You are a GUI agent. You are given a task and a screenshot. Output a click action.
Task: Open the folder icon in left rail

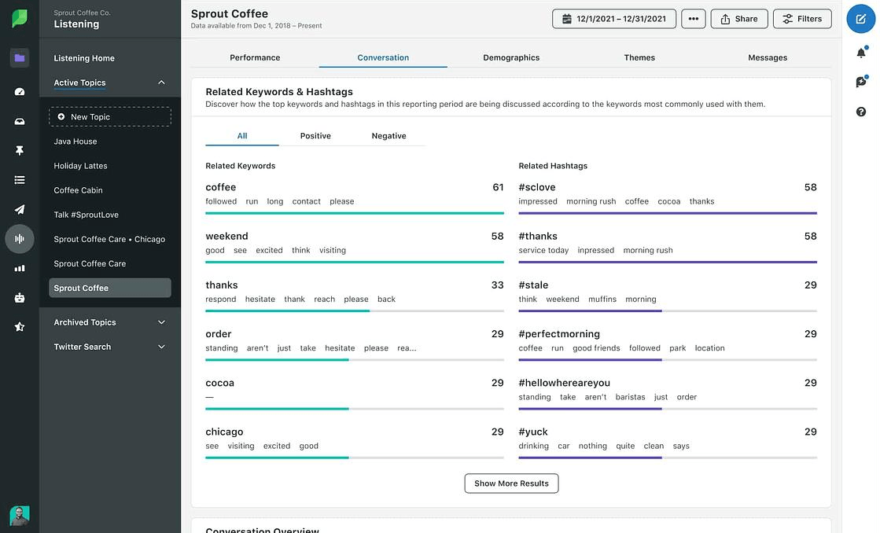click(20, 58)
